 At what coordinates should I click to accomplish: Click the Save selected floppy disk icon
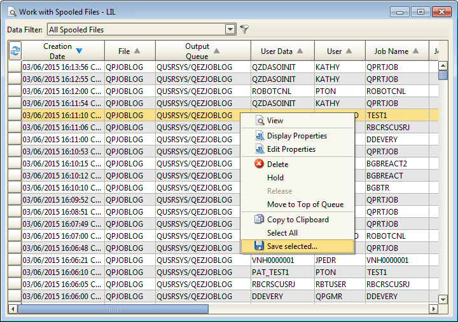260,246
